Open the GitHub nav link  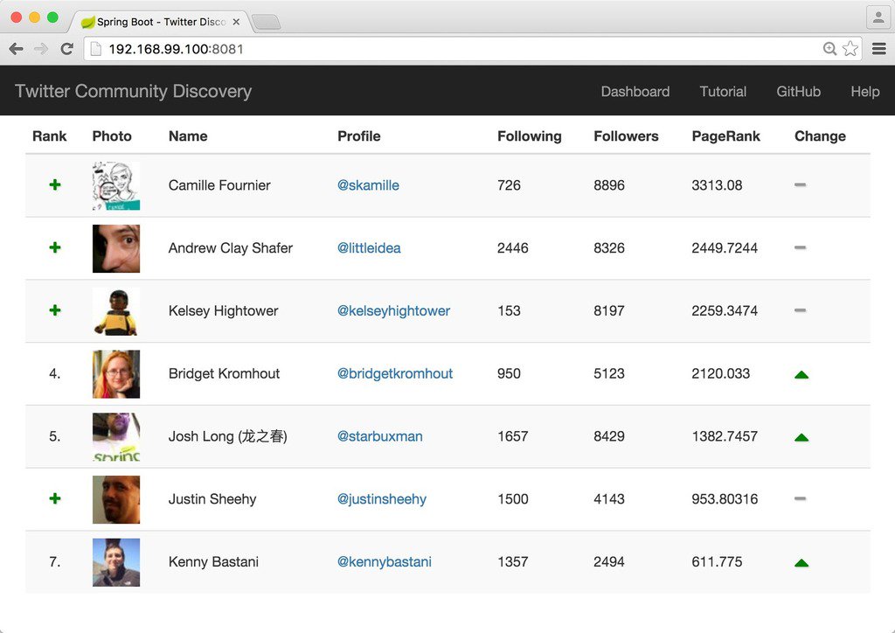pyautogui.click(x=798, y=91)
